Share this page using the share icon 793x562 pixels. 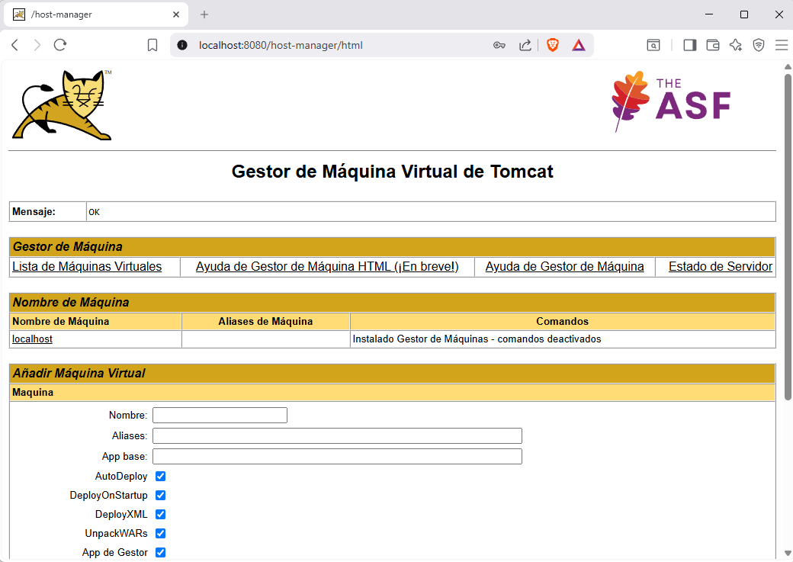(x=525, y=45)
